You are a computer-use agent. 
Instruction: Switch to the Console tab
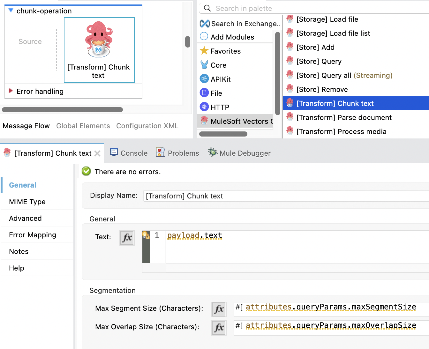tap(129, 153)
